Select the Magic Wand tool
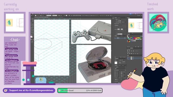This screenshot has width=173, height=97. [31, 20]
